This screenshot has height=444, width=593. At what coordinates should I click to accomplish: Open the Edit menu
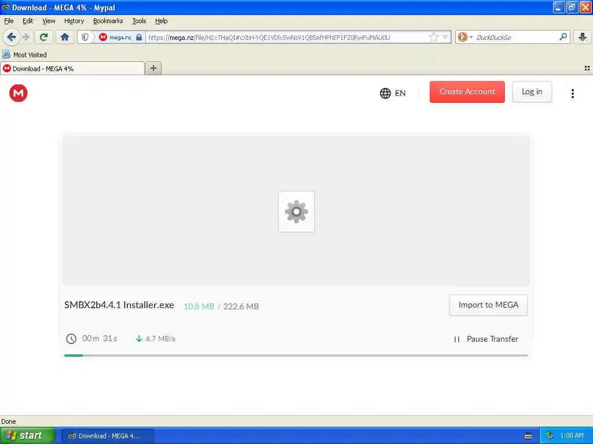28,21
